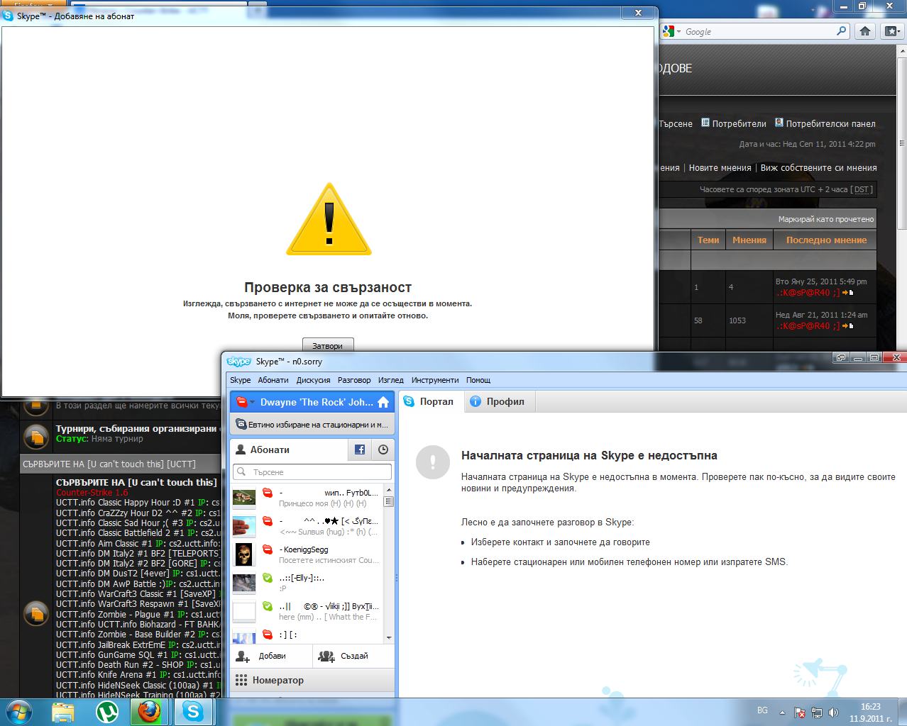Select contact ..::[-Elly-]::.. in list

click(x=308, y=583)
